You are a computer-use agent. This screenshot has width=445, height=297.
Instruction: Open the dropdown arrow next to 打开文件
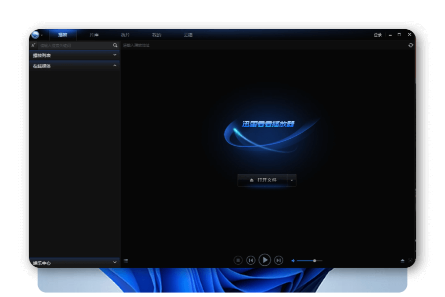292,180
